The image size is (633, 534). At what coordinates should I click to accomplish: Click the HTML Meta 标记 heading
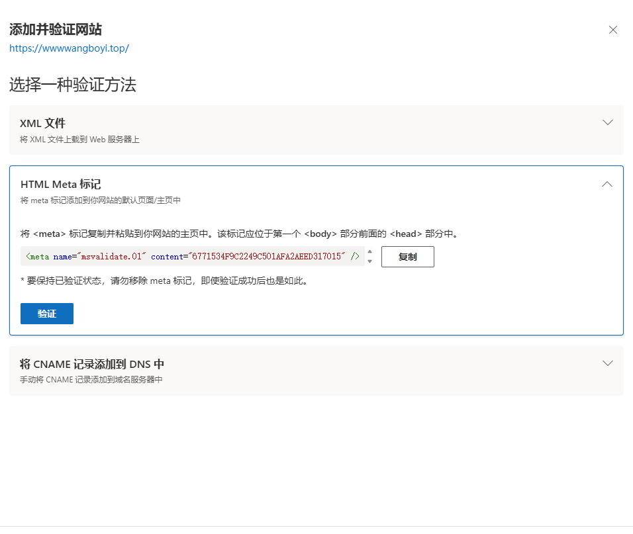point(60,184)
